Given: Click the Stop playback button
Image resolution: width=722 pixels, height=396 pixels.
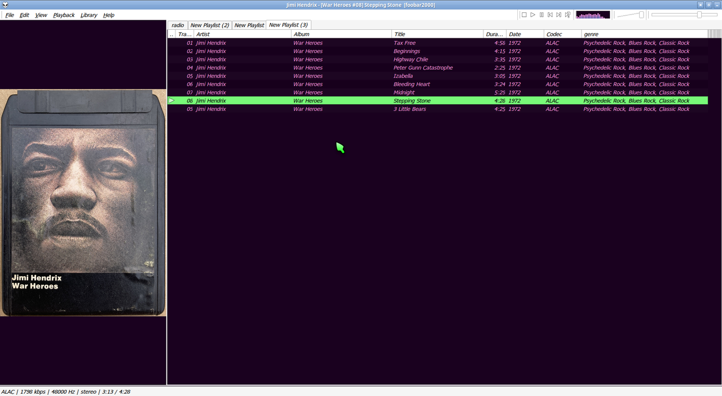Looking at the screenshot, I should (524, 15).
